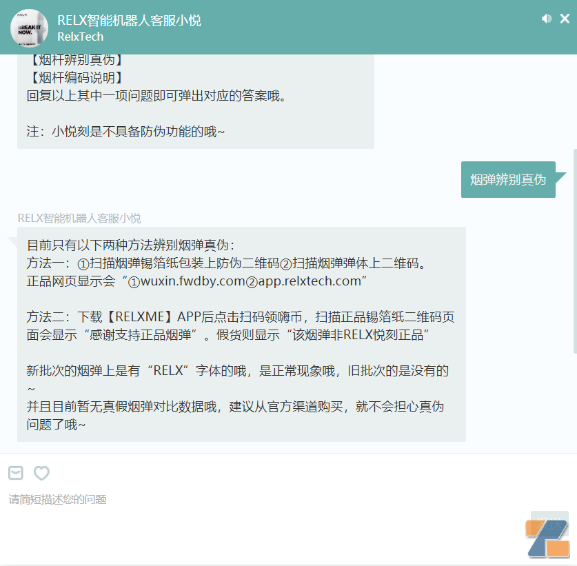577x566 pixels.
Task: Mute the chat notification sound
Action: [x=547, y=19]
